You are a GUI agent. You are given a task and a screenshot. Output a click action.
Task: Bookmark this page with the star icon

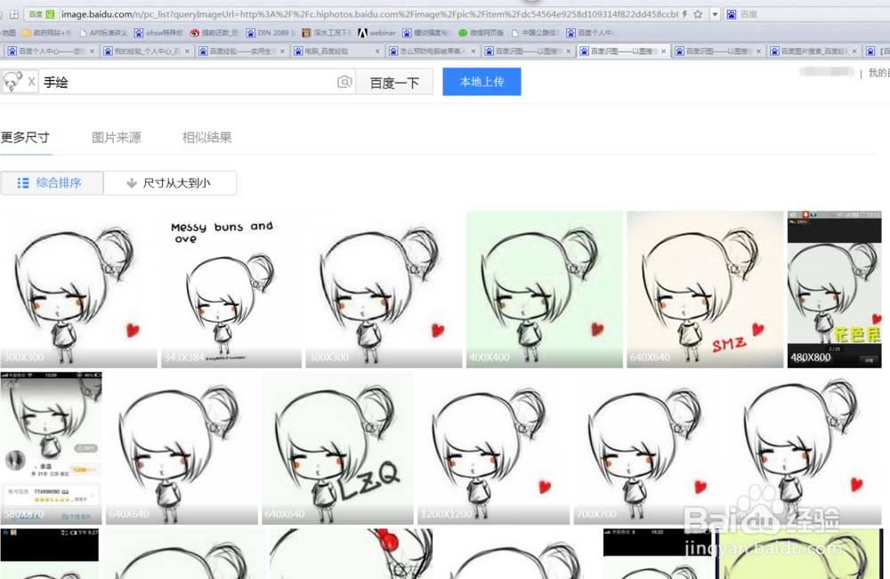click(698, 14)
